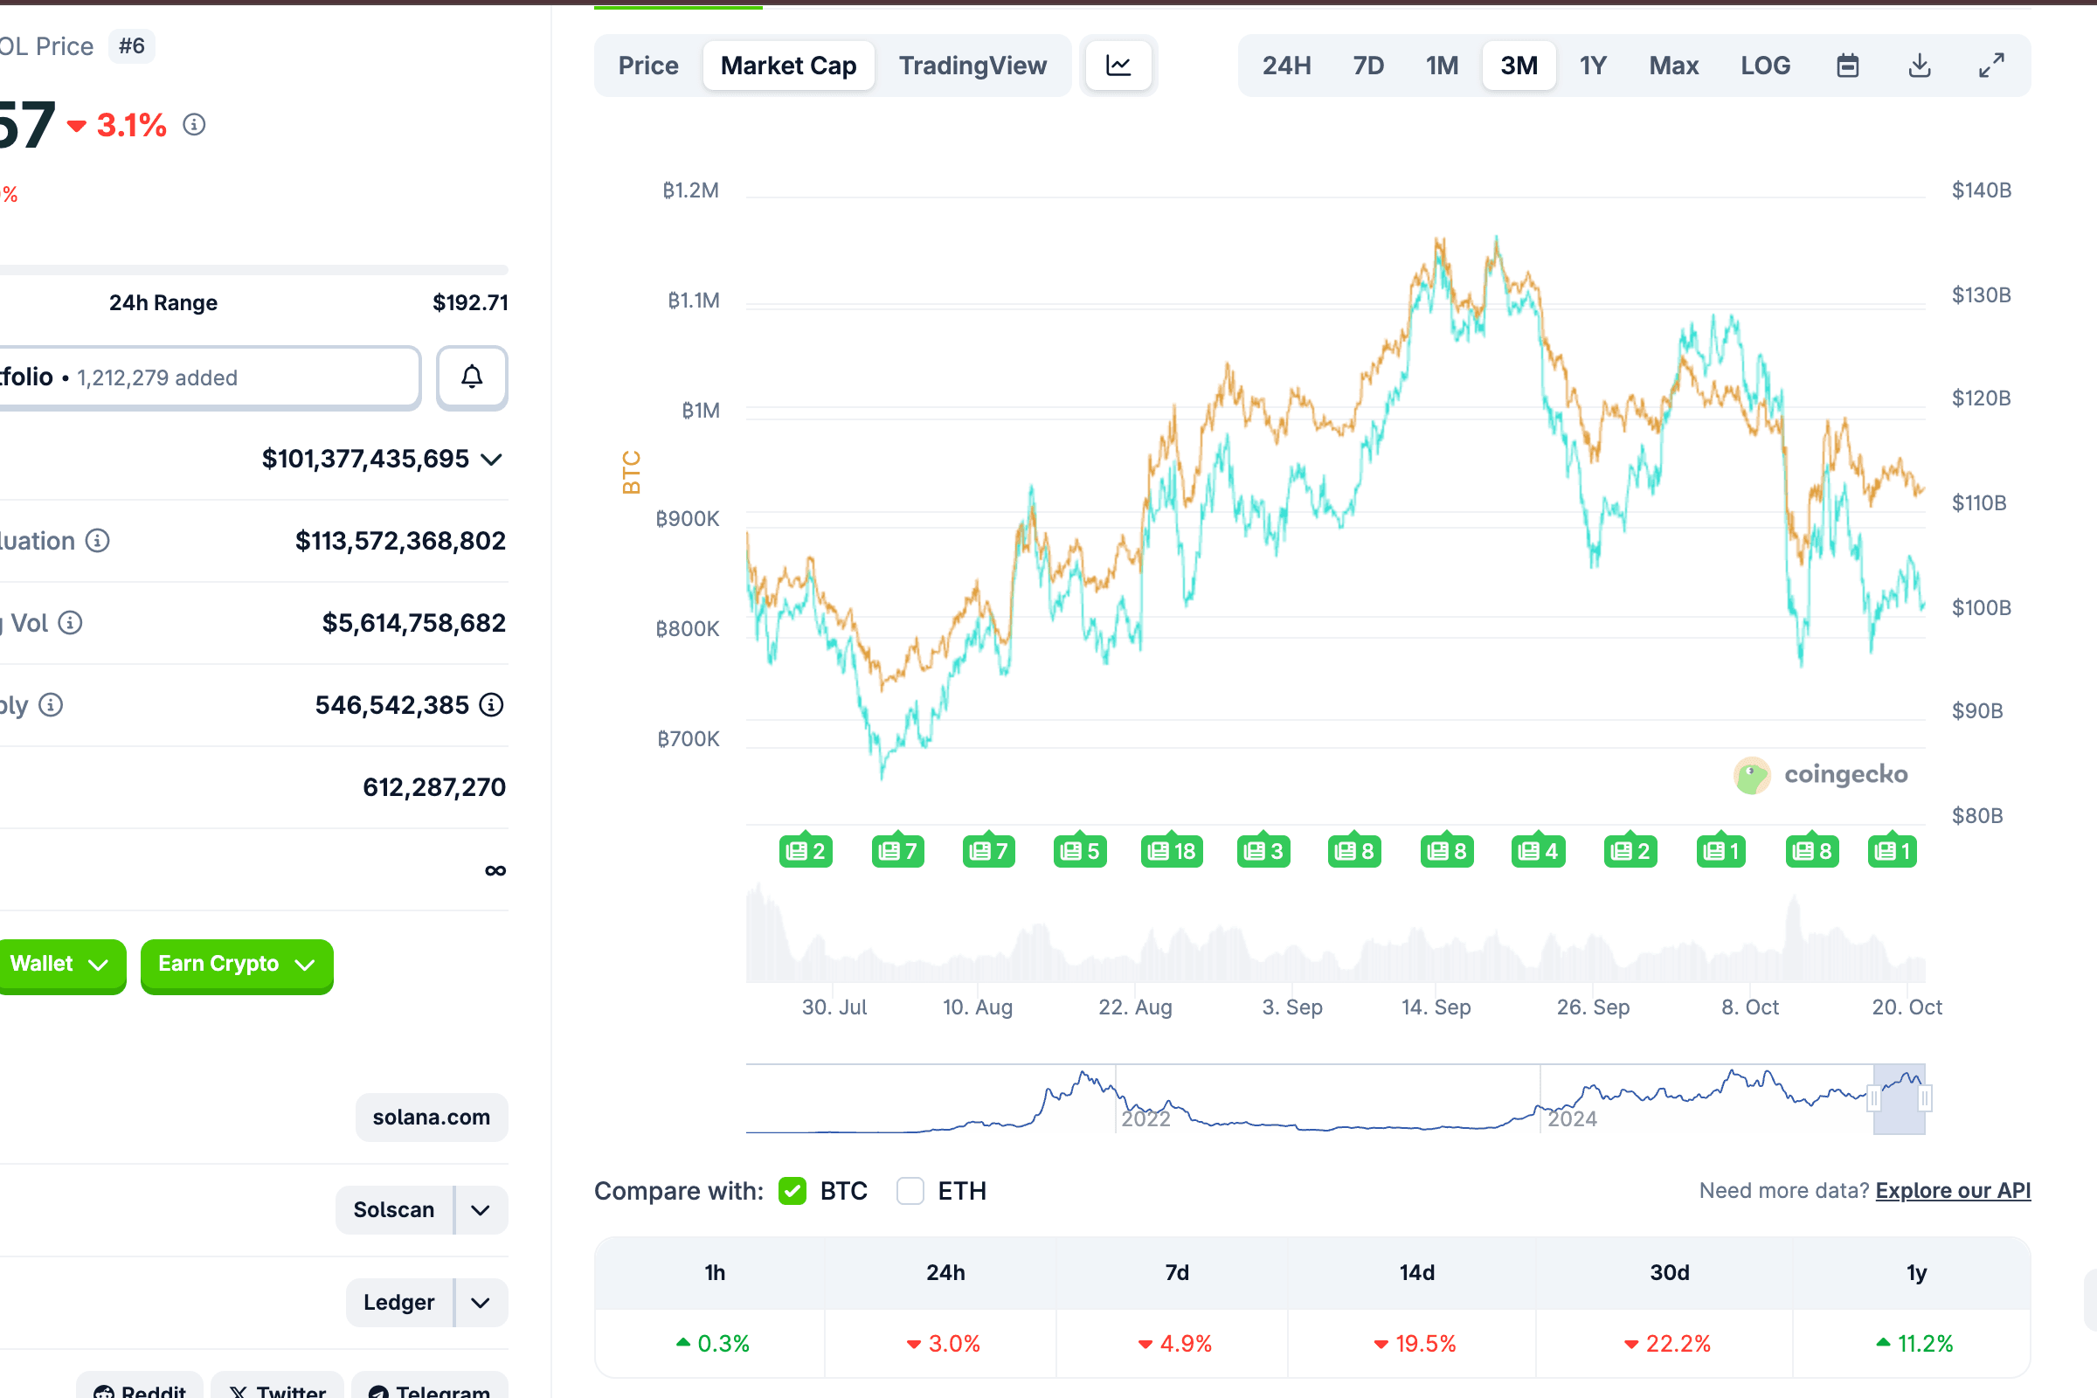Image resolution: width=2097 pixels, height=1398 pixels.
Task: Click the line chart type icon
Action: coord(1118,65)
